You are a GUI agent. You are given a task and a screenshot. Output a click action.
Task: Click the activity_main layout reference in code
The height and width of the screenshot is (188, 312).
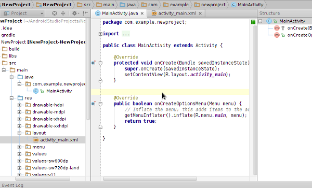point(208,75)
